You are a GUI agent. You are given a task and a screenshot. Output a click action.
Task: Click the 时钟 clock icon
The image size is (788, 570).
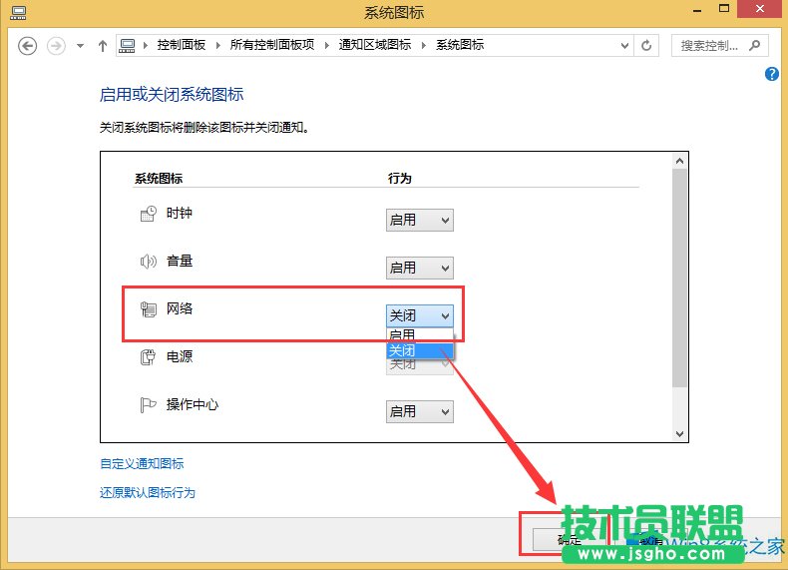pos(149,214)
